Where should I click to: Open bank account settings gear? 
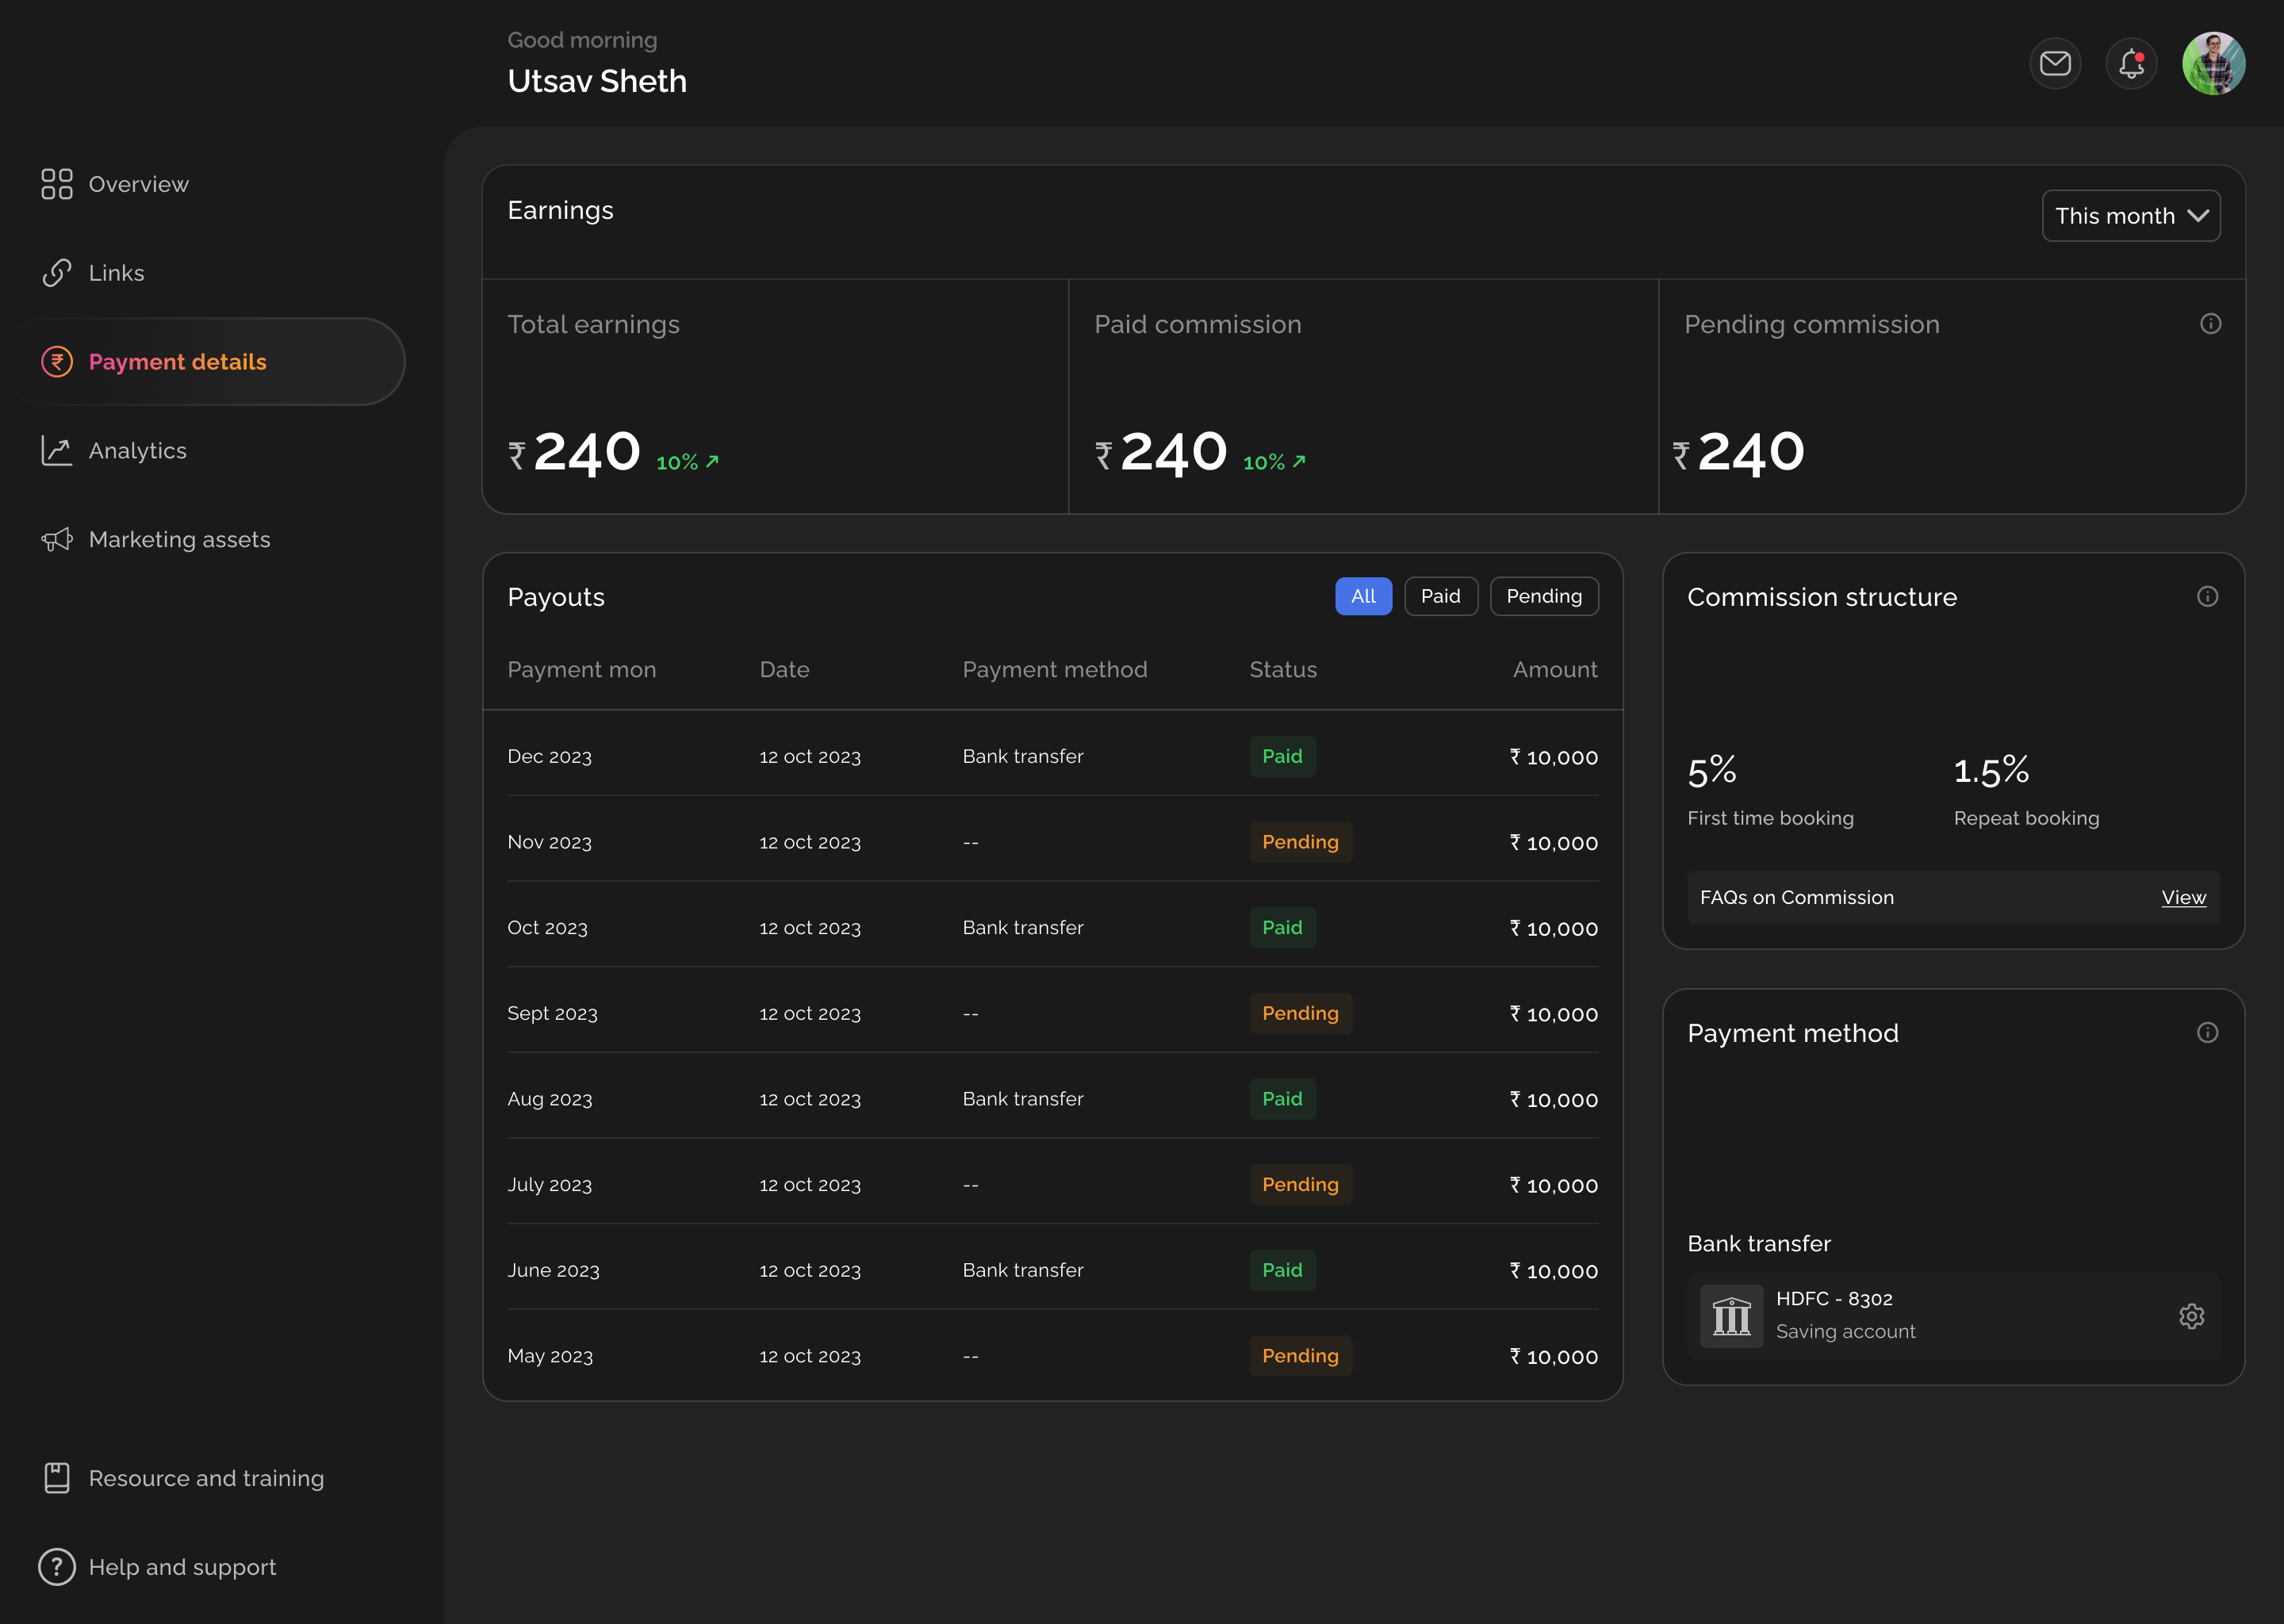click(x=2191, y=1316)
